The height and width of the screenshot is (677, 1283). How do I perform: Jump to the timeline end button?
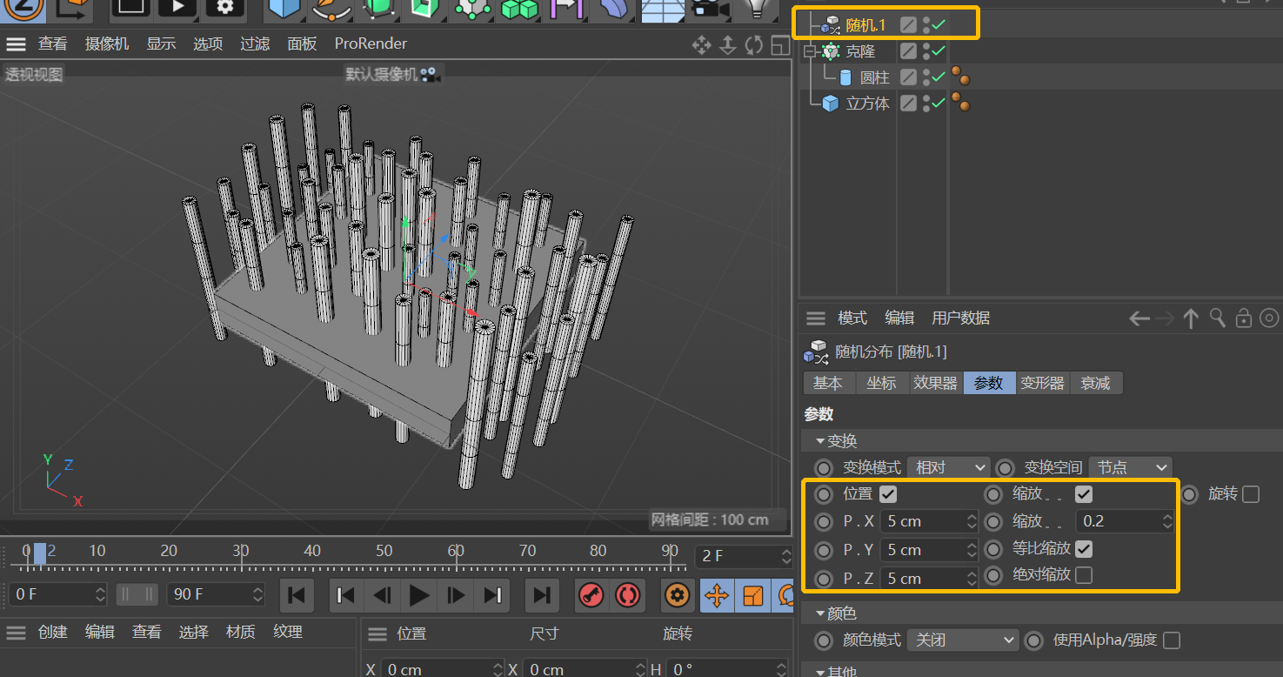click(542, 595)
